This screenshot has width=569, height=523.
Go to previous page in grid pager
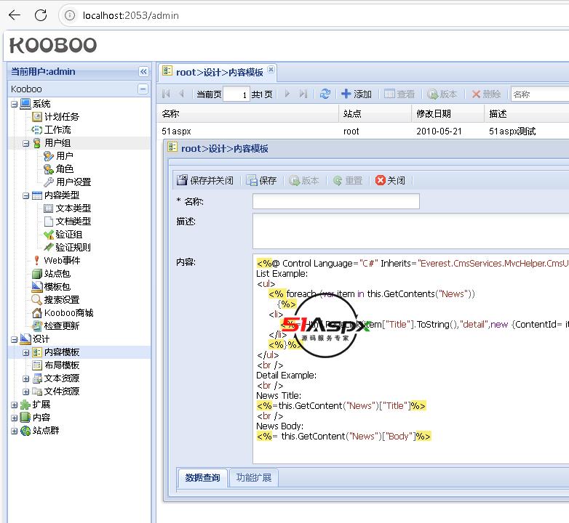[182, 94]
